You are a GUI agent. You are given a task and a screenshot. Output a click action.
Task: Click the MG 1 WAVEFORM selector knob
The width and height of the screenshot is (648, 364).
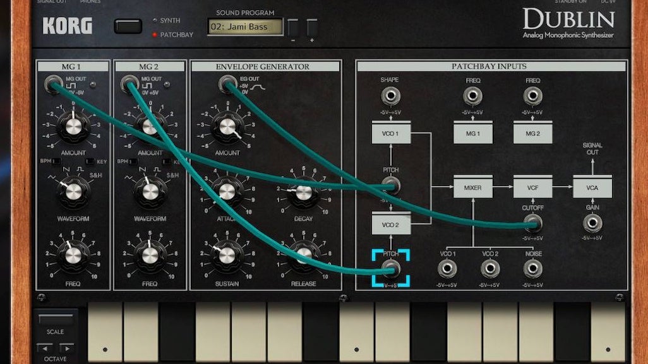(x=73, y=192)
